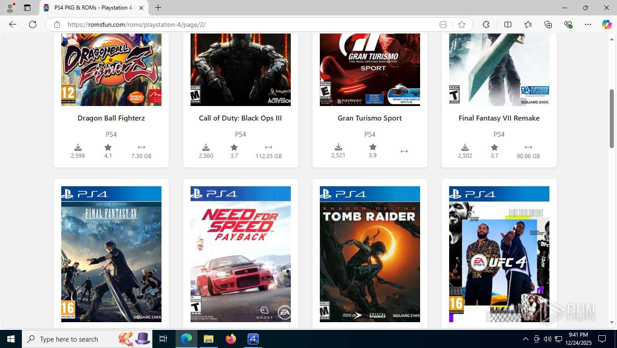Select the PS4 PKG & ROMs tab
This screenshot has height=348, width=617.
(x=93, y=8)
